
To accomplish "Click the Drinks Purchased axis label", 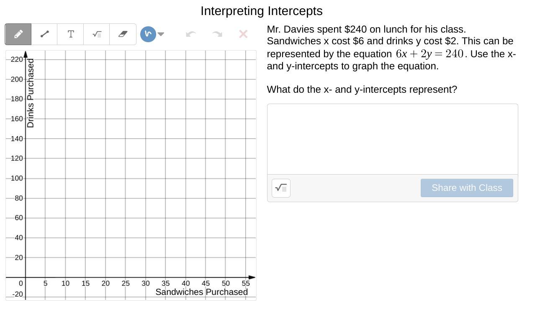I will [x=31, y=93].
